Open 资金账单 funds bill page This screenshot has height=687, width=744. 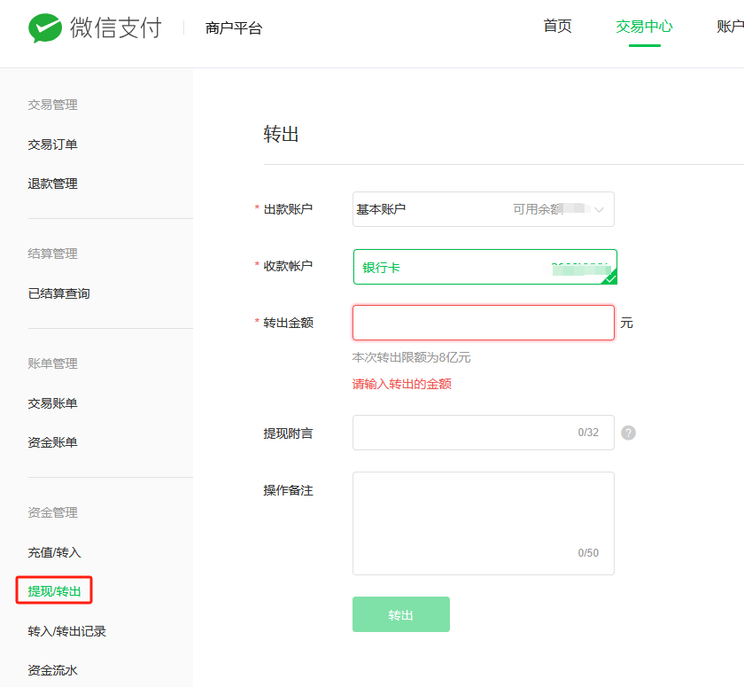56,441
